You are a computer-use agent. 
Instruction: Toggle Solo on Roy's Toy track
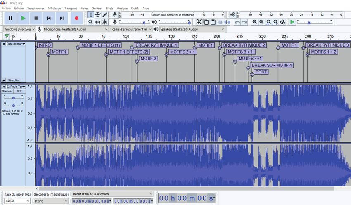pyautogui.click(x=19, y=91)
